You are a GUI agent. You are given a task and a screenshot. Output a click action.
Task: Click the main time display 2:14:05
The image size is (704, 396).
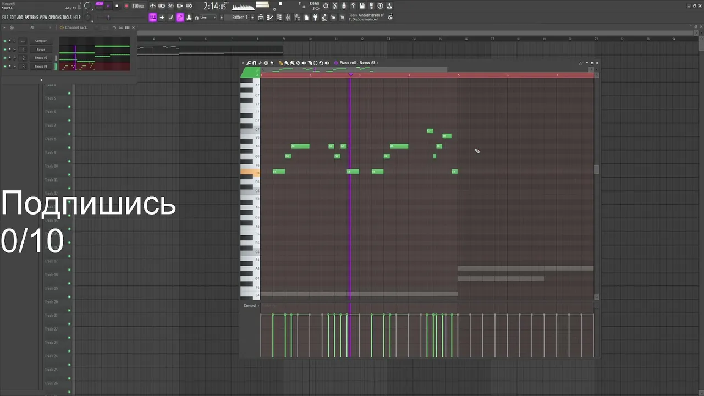[215, 7]
